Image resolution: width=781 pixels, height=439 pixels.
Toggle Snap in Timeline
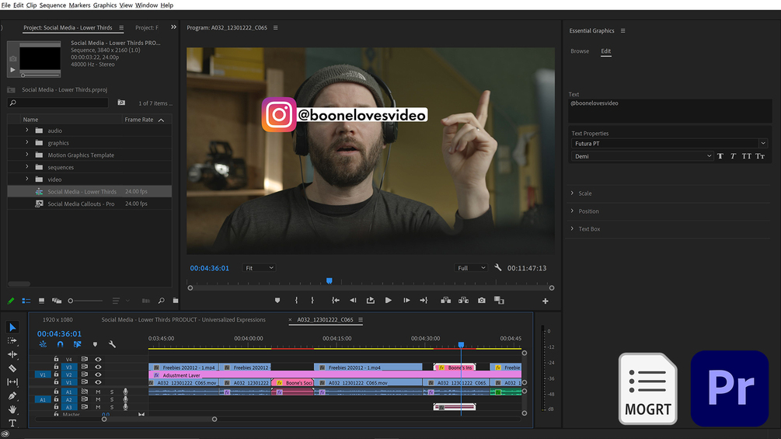(61, 344)
